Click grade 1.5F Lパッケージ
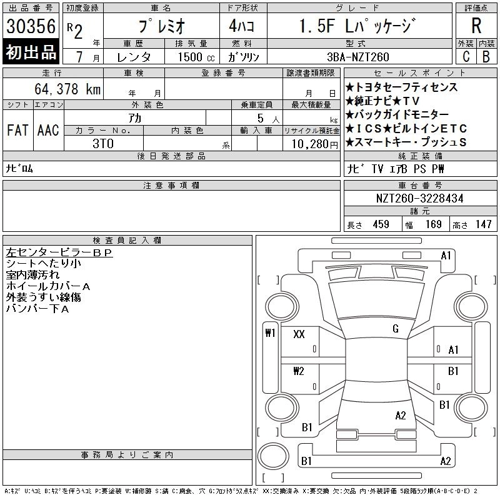500x500 pixels. click(357, 26)
